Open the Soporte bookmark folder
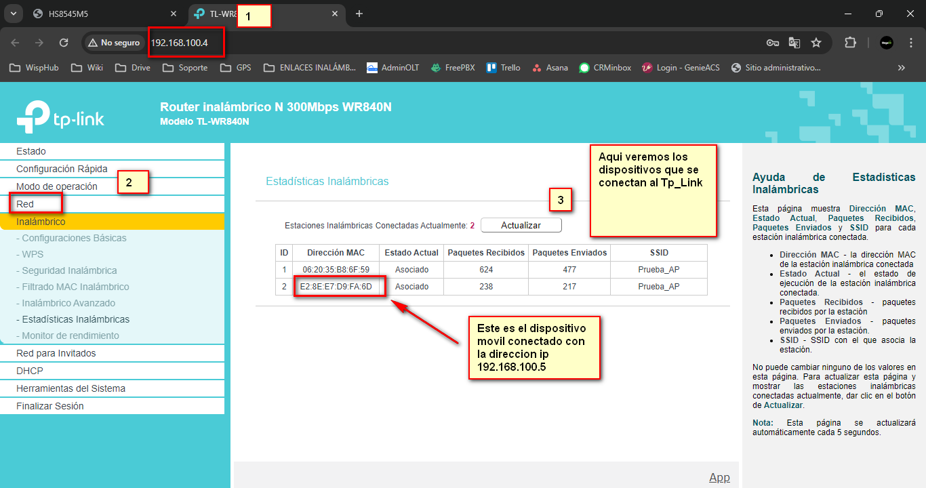926x488 pixels. pos(184,68)
